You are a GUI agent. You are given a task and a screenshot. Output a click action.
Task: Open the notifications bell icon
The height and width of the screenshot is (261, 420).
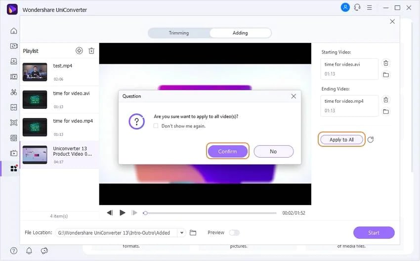coord(29,251)
